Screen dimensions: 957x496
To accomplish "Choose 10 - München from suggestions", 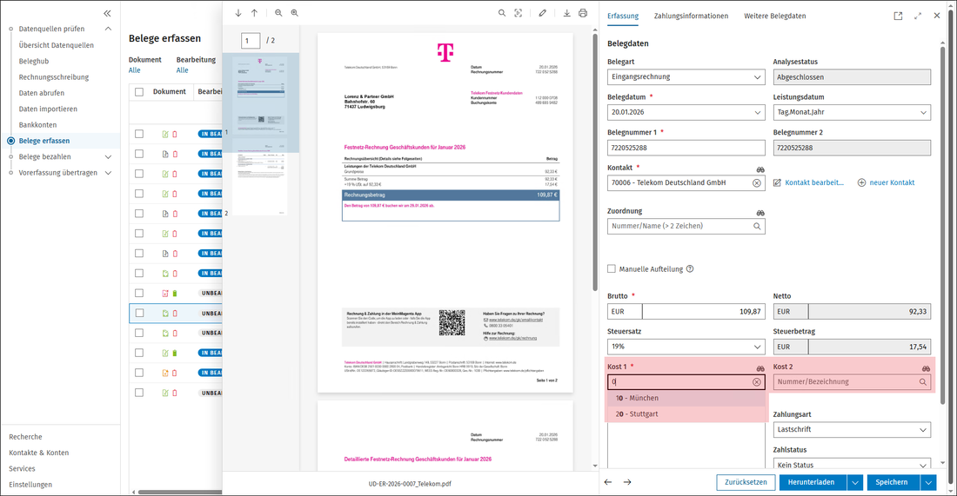I will 686,398.
